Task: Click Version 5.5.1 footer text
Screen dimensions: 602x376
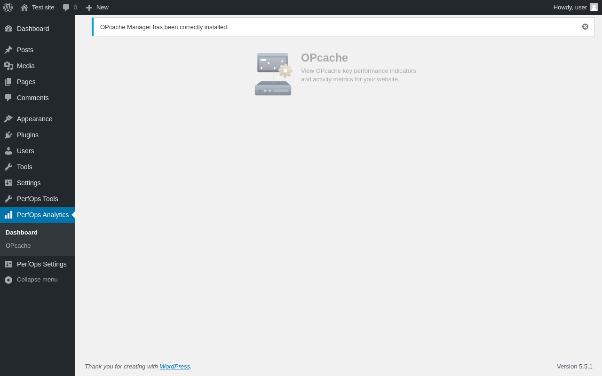Action: (x=575, y=366)
